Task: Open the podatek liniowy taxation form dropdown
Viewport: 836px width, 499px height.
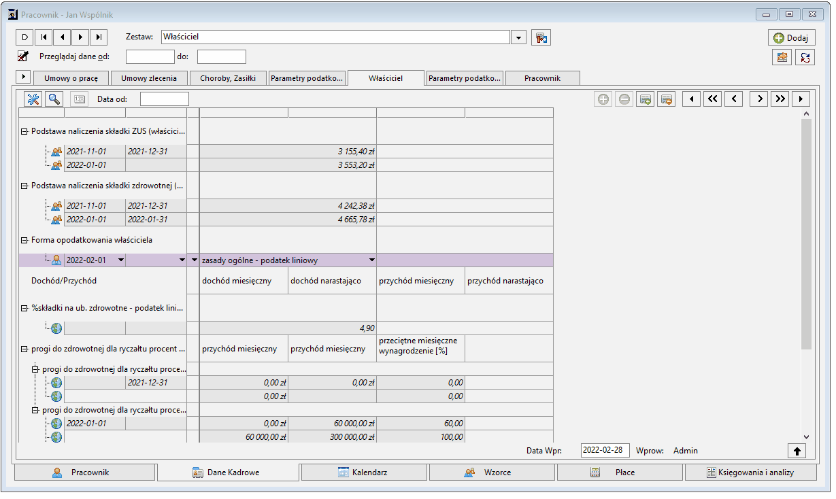Action: [372, 260]
